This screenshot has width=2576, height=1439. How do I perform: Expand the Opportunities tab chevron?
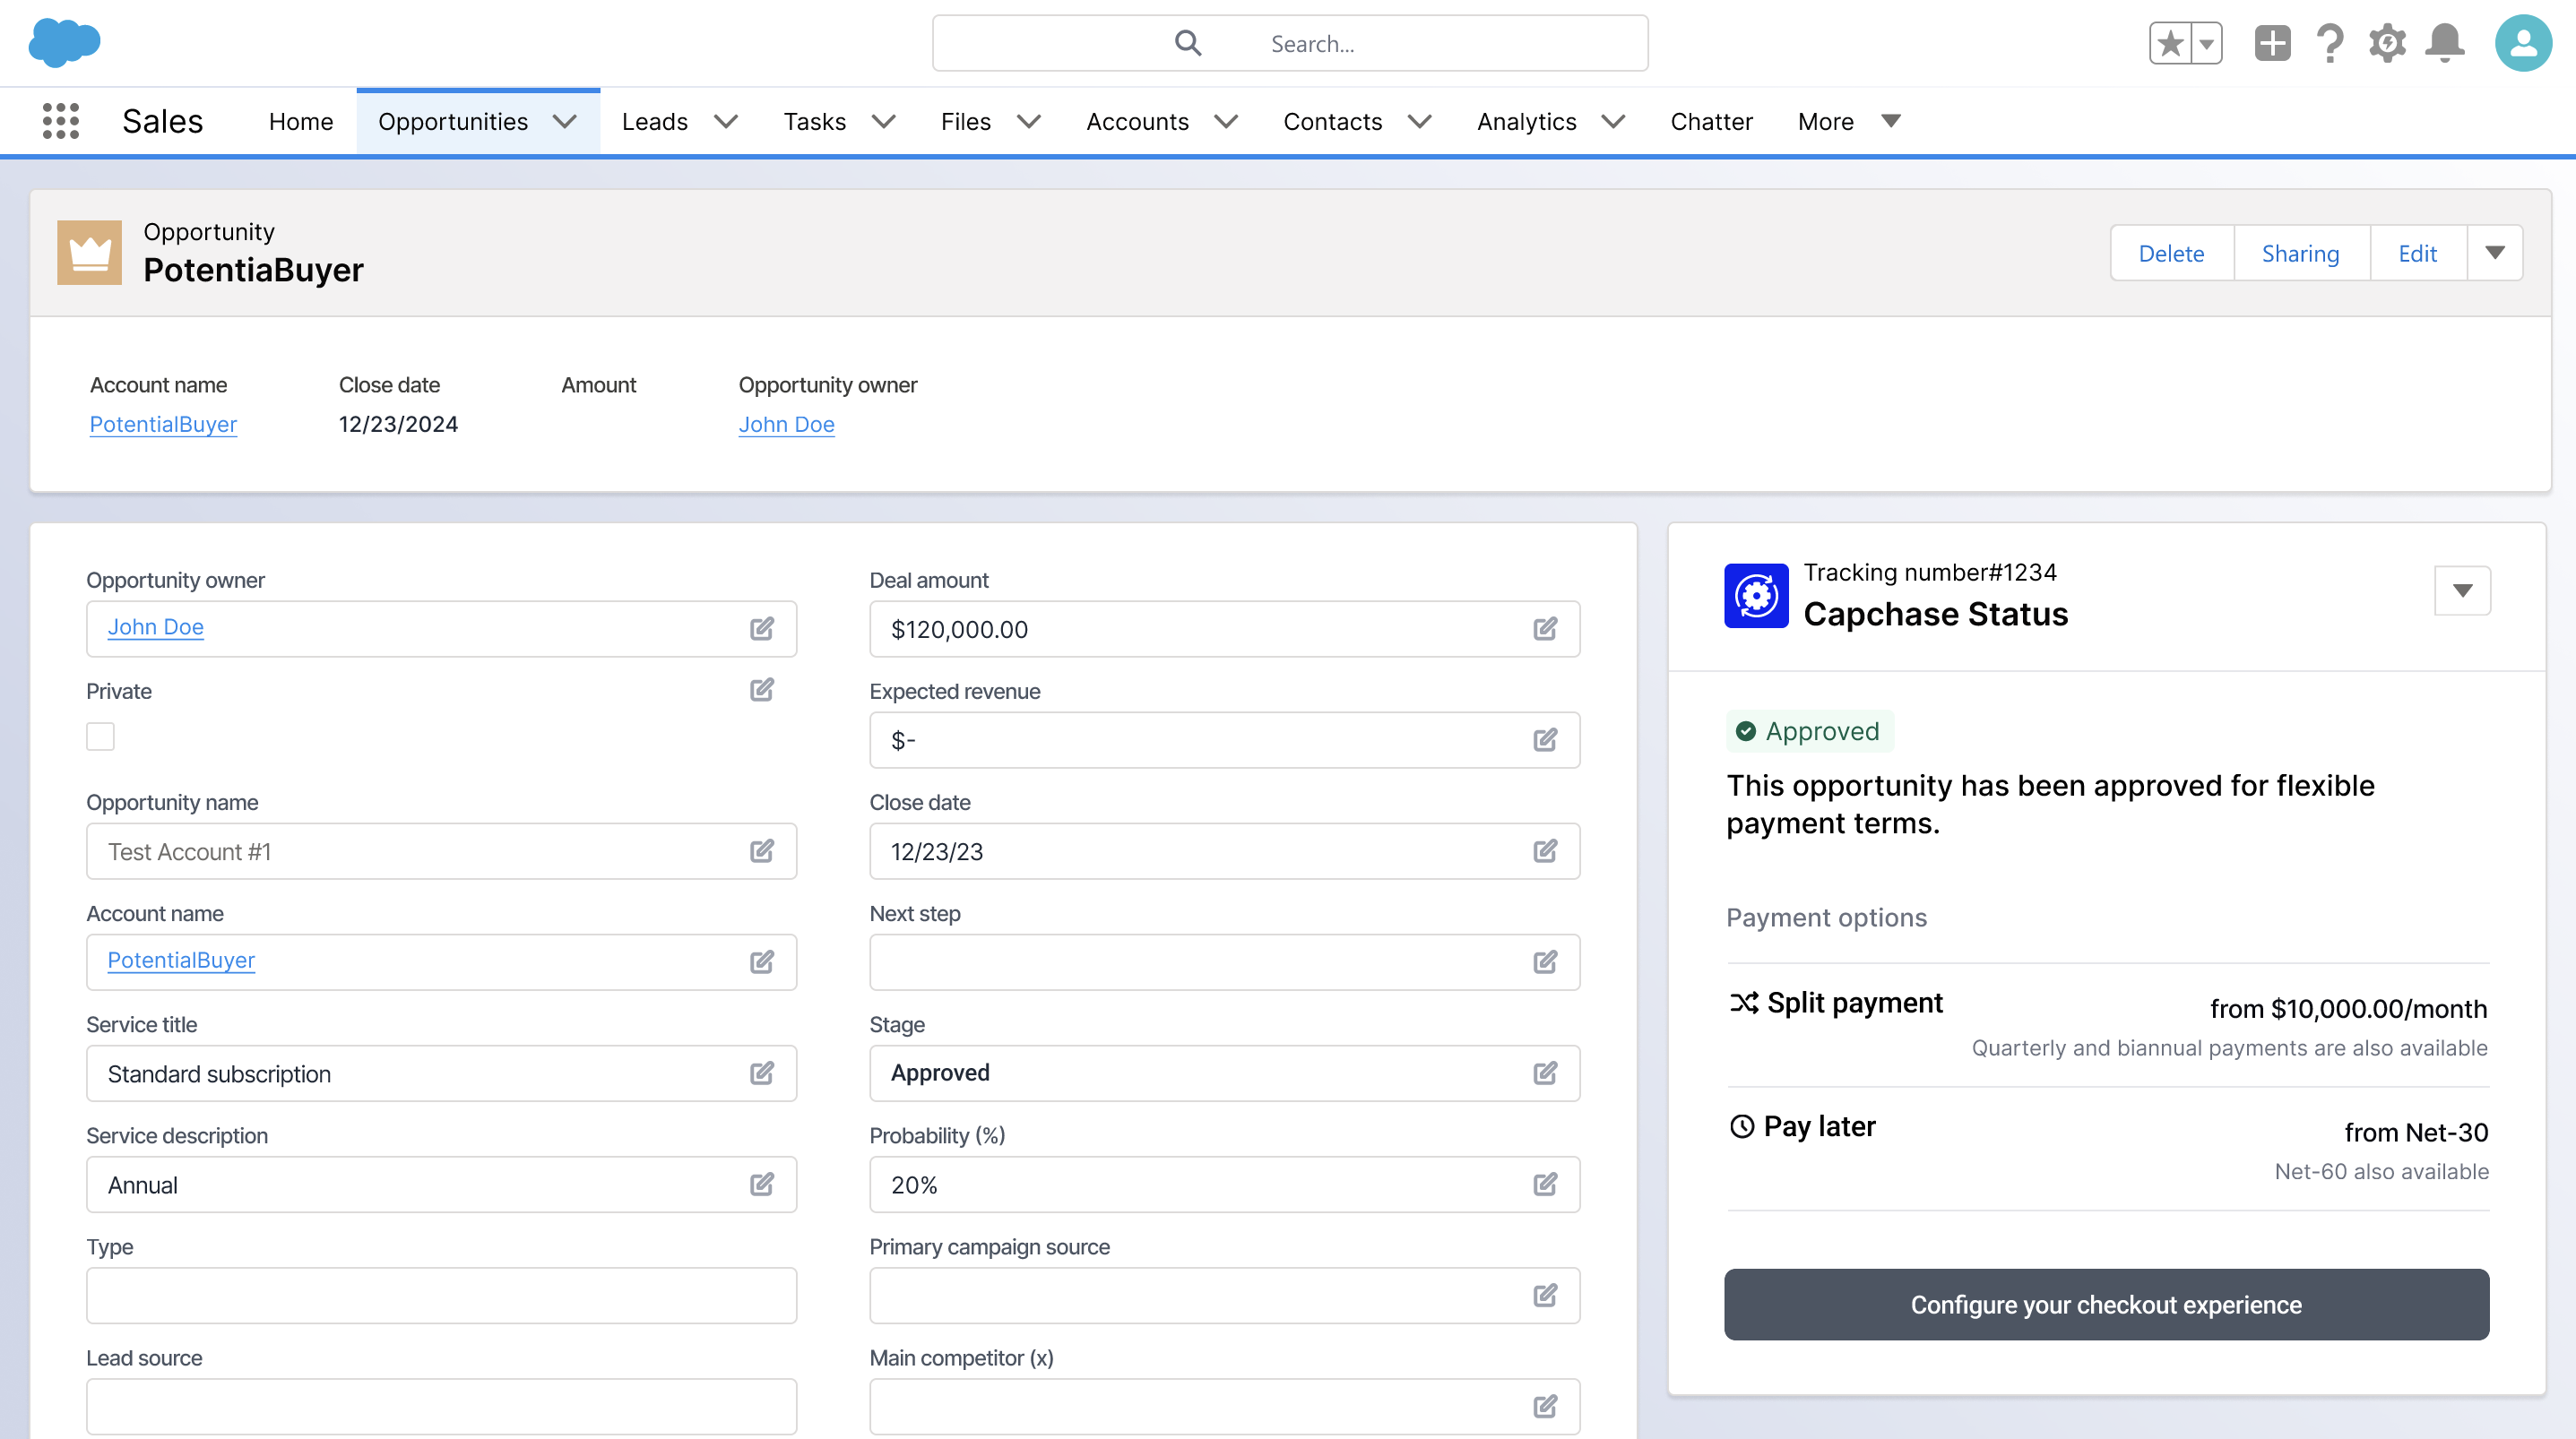pyautogui.click(x=565, y=121)
